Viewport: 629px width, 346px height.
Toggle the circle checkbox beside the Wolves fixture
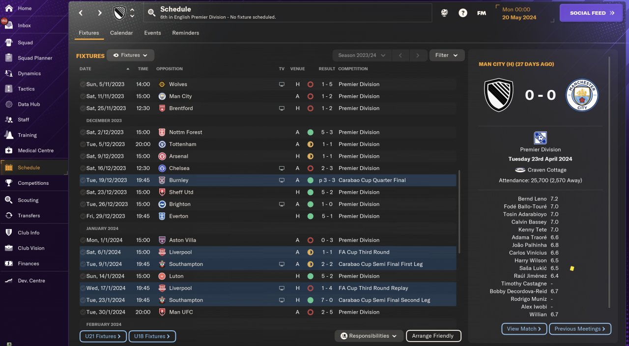(83, 85)
